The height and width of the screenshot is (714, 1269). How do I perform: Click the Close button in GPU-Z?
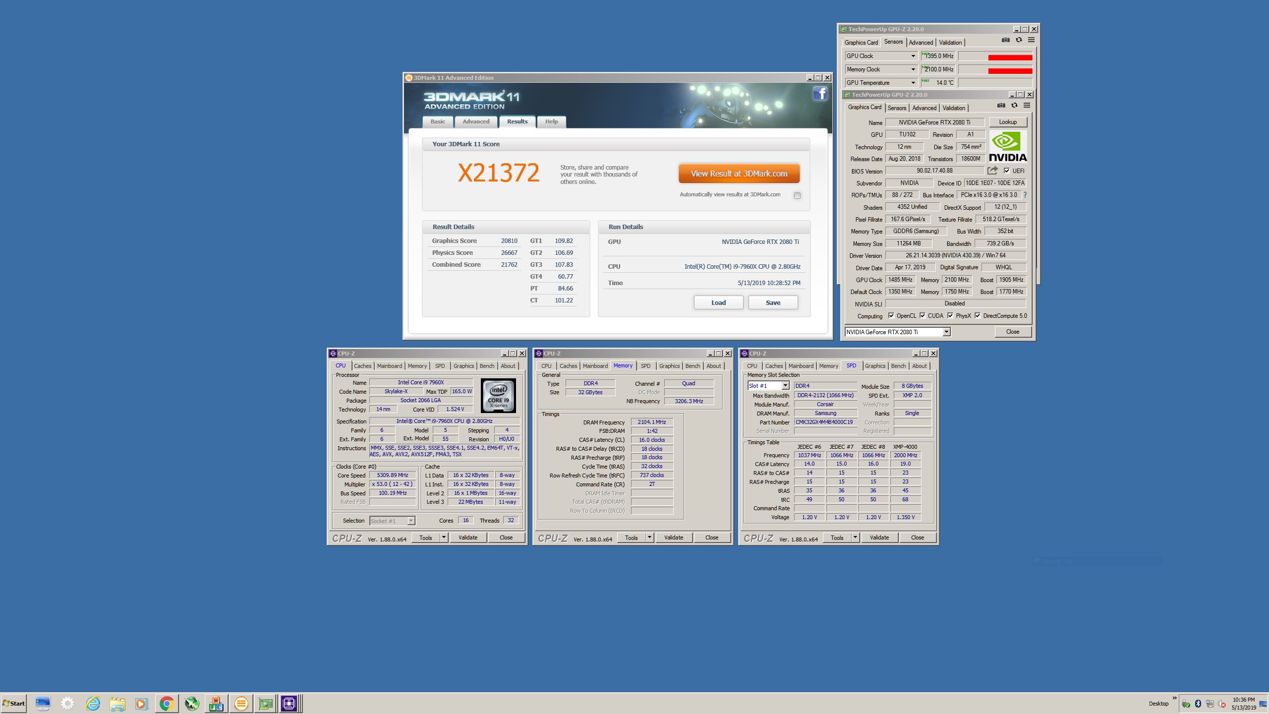pos(1013,332)
